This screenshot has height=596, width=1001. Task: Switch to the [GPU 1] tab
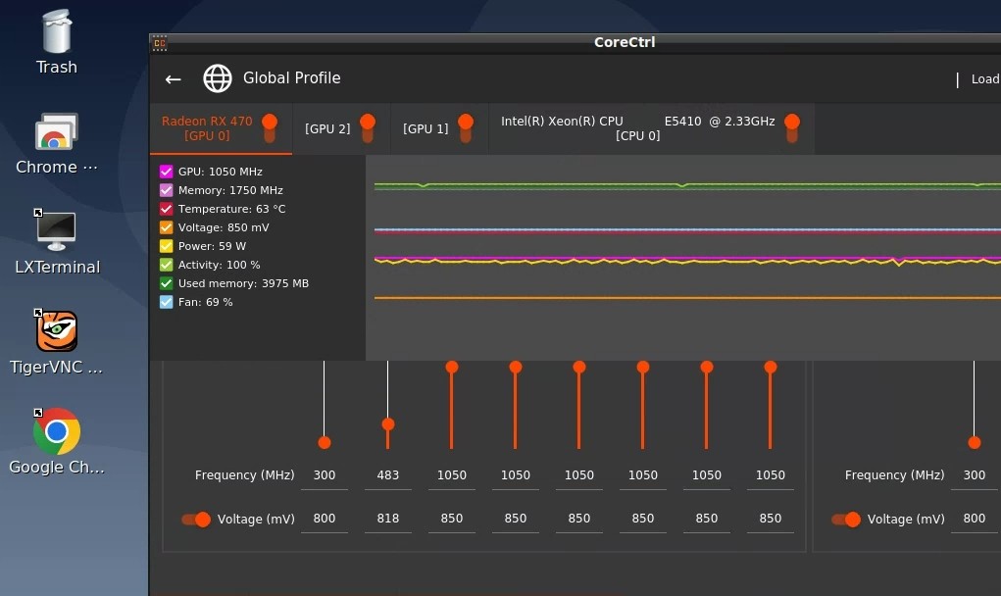click(425, 128)
